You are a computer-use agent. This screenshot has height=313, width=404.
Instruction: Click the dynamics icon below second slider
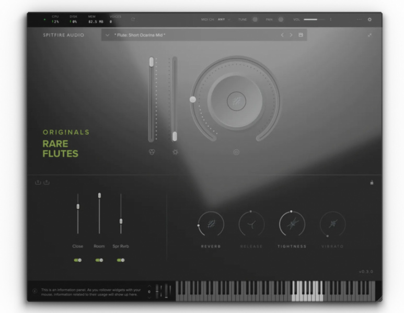click(175, 152)
